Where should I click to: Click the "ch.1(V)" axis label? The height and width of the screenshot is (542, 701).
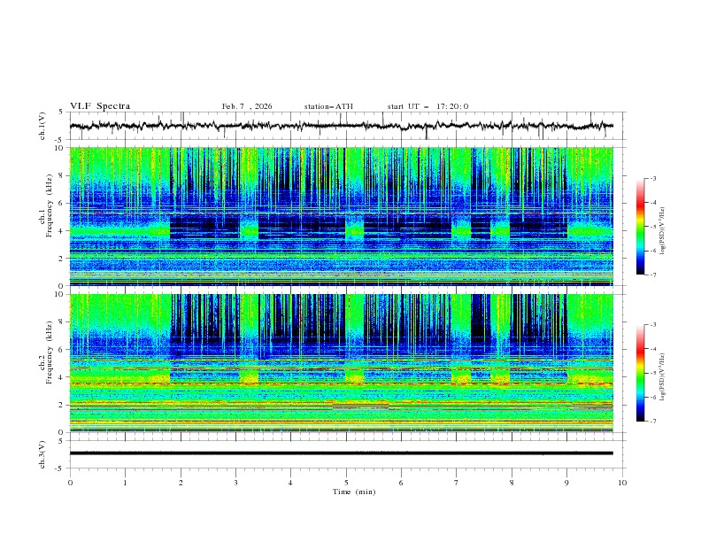point(42,126)
